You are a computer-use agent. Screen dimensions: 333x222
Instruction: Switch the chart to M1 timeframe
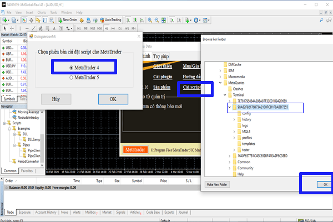coord(79,28)
